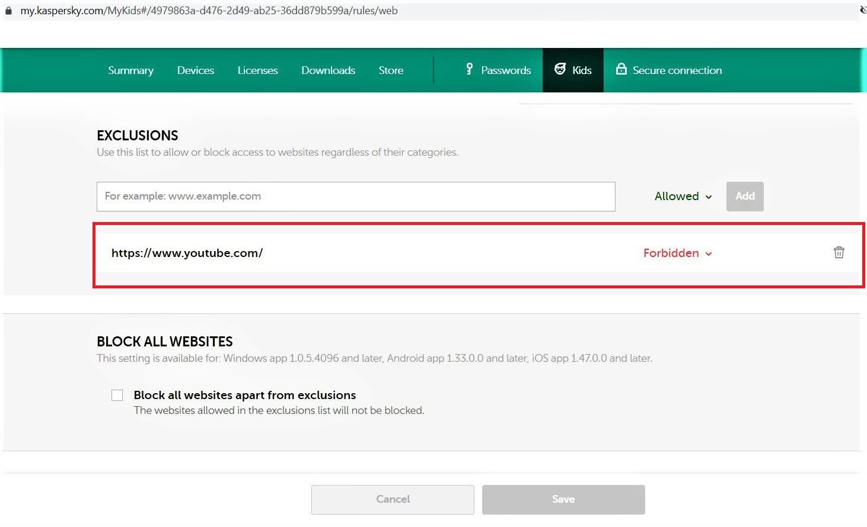Open the Allowed dropdown for new exclusion

click(683, 196)
